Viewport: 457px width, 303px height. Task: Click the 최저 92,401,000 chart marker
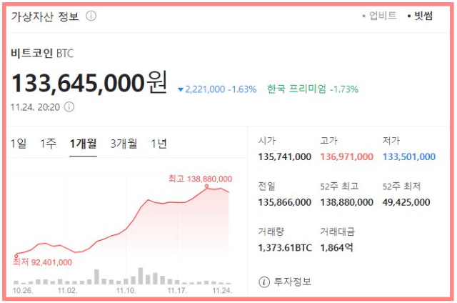point(16,256)
